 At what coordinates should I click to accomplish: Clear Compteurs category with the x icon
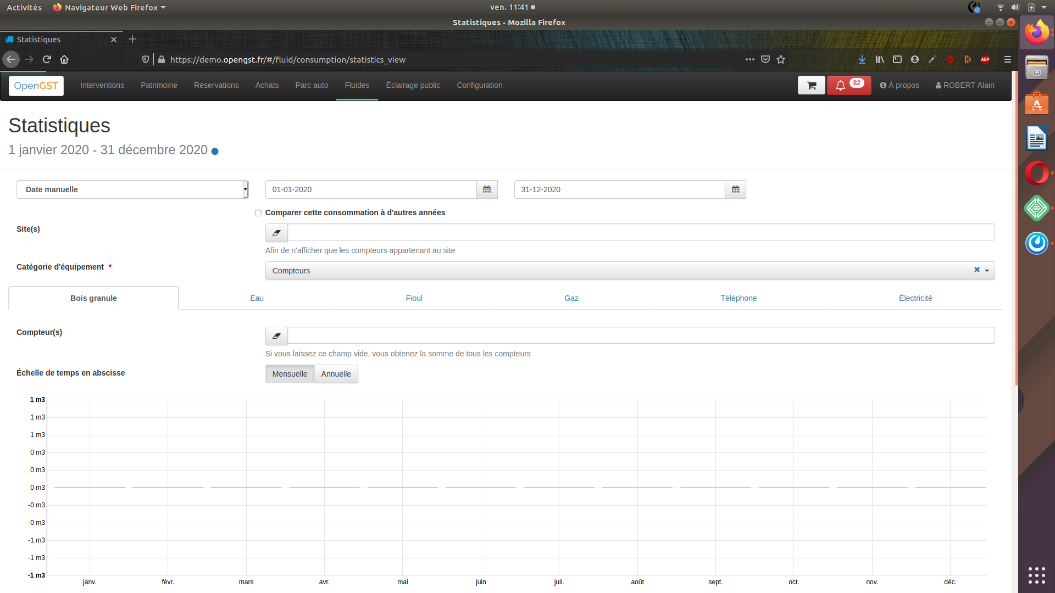tap(977, 270)
